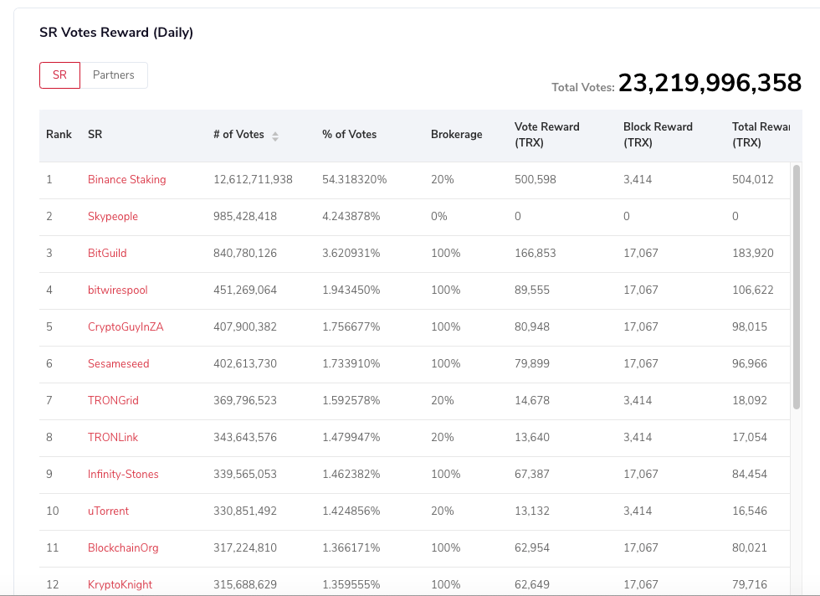Select total reward cell 183,920
Image resolution: width=820 pixels, height=596 pixels.
pos(752,254)
